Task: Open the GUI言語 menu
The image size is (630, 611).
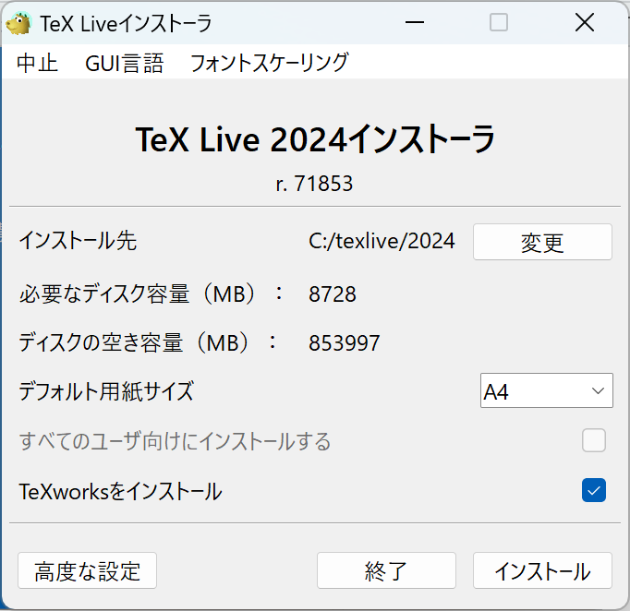Action: click(124, 63)
